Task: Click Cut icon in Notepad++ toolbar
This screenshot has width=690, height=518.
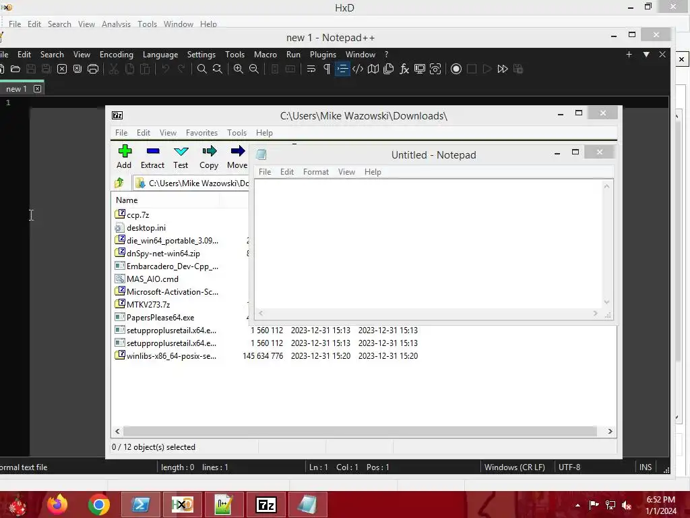Action: tap(113, 69)
